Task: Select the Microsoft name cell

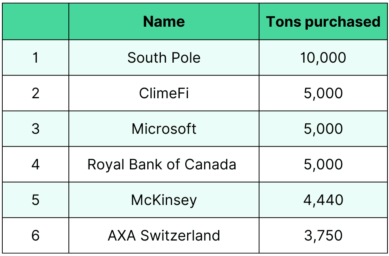Action: (x=164, y=128)
